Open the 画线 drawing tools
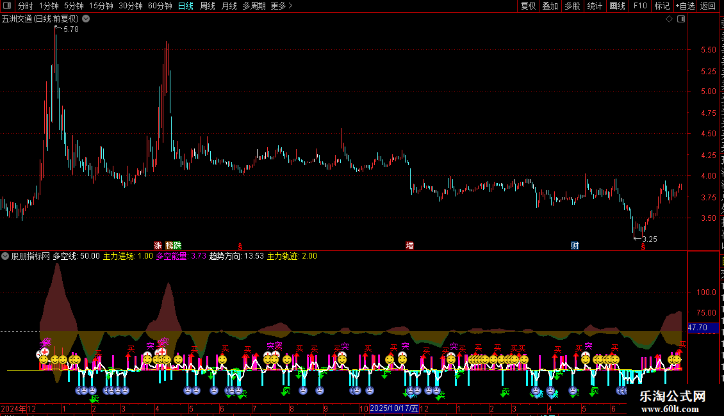Viewport: 724px width, 416px height. [618, 6]
